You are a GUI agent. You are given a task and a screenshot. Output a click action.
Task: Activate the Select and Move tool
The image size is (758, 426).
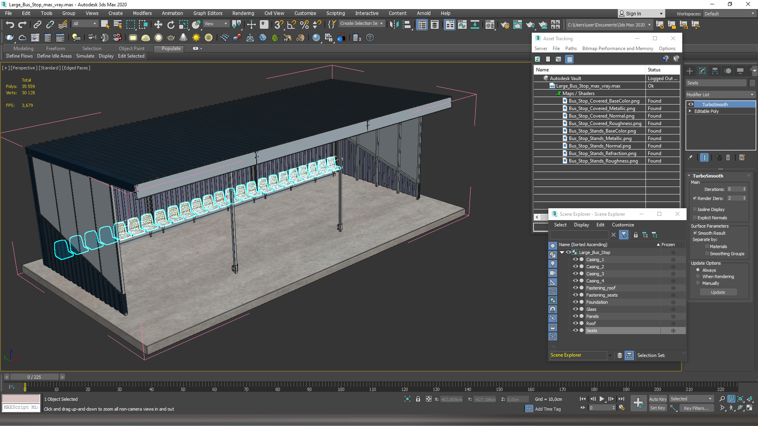tap(158, 24)
